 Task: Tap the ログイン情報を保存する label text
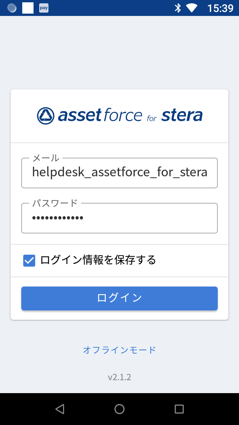(98, 260)
